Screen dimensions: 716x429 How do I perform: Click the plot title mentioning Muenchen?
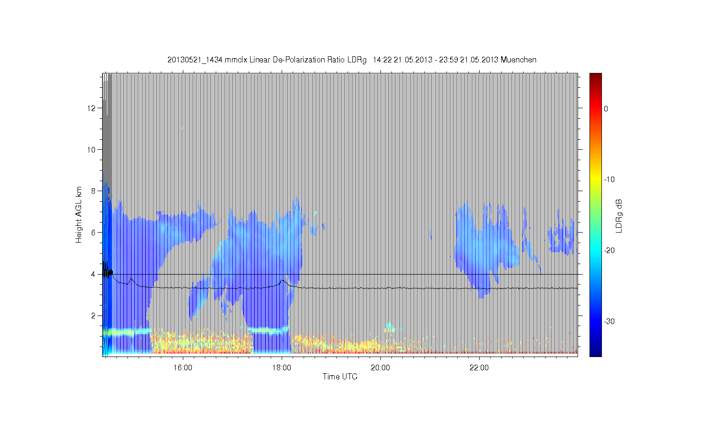tap(352, 60)
